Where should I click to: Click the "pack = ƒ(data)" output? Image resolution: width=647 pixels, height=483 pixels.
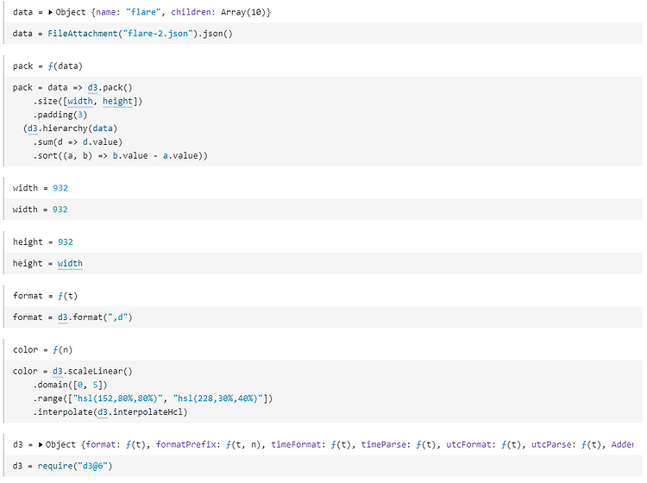tap(47, 66)
